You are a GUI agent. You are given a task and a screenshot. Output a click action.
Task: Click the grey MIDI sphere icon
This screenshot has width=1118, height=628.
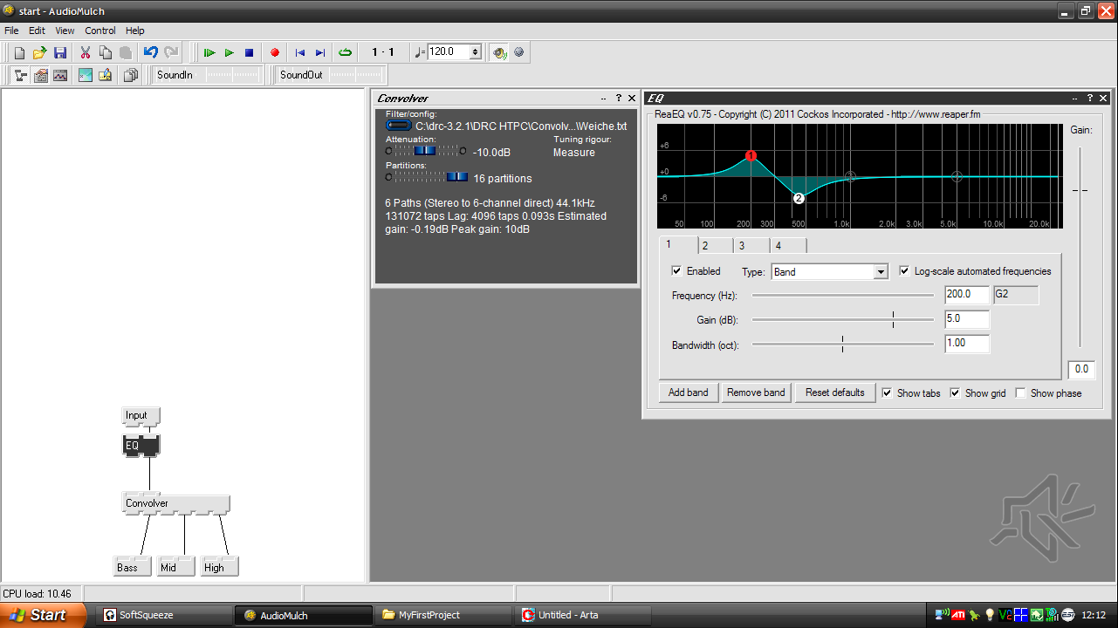pos(519,52)
